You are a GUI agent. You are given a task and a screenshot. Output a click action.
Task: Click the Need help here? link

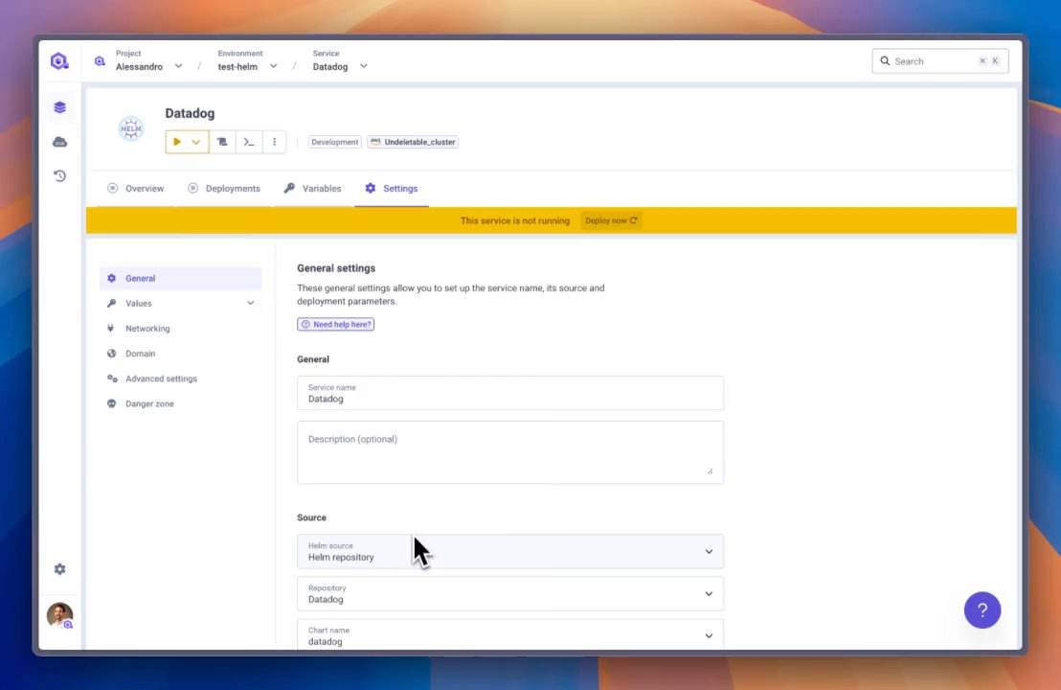click(x=335, y=324)
